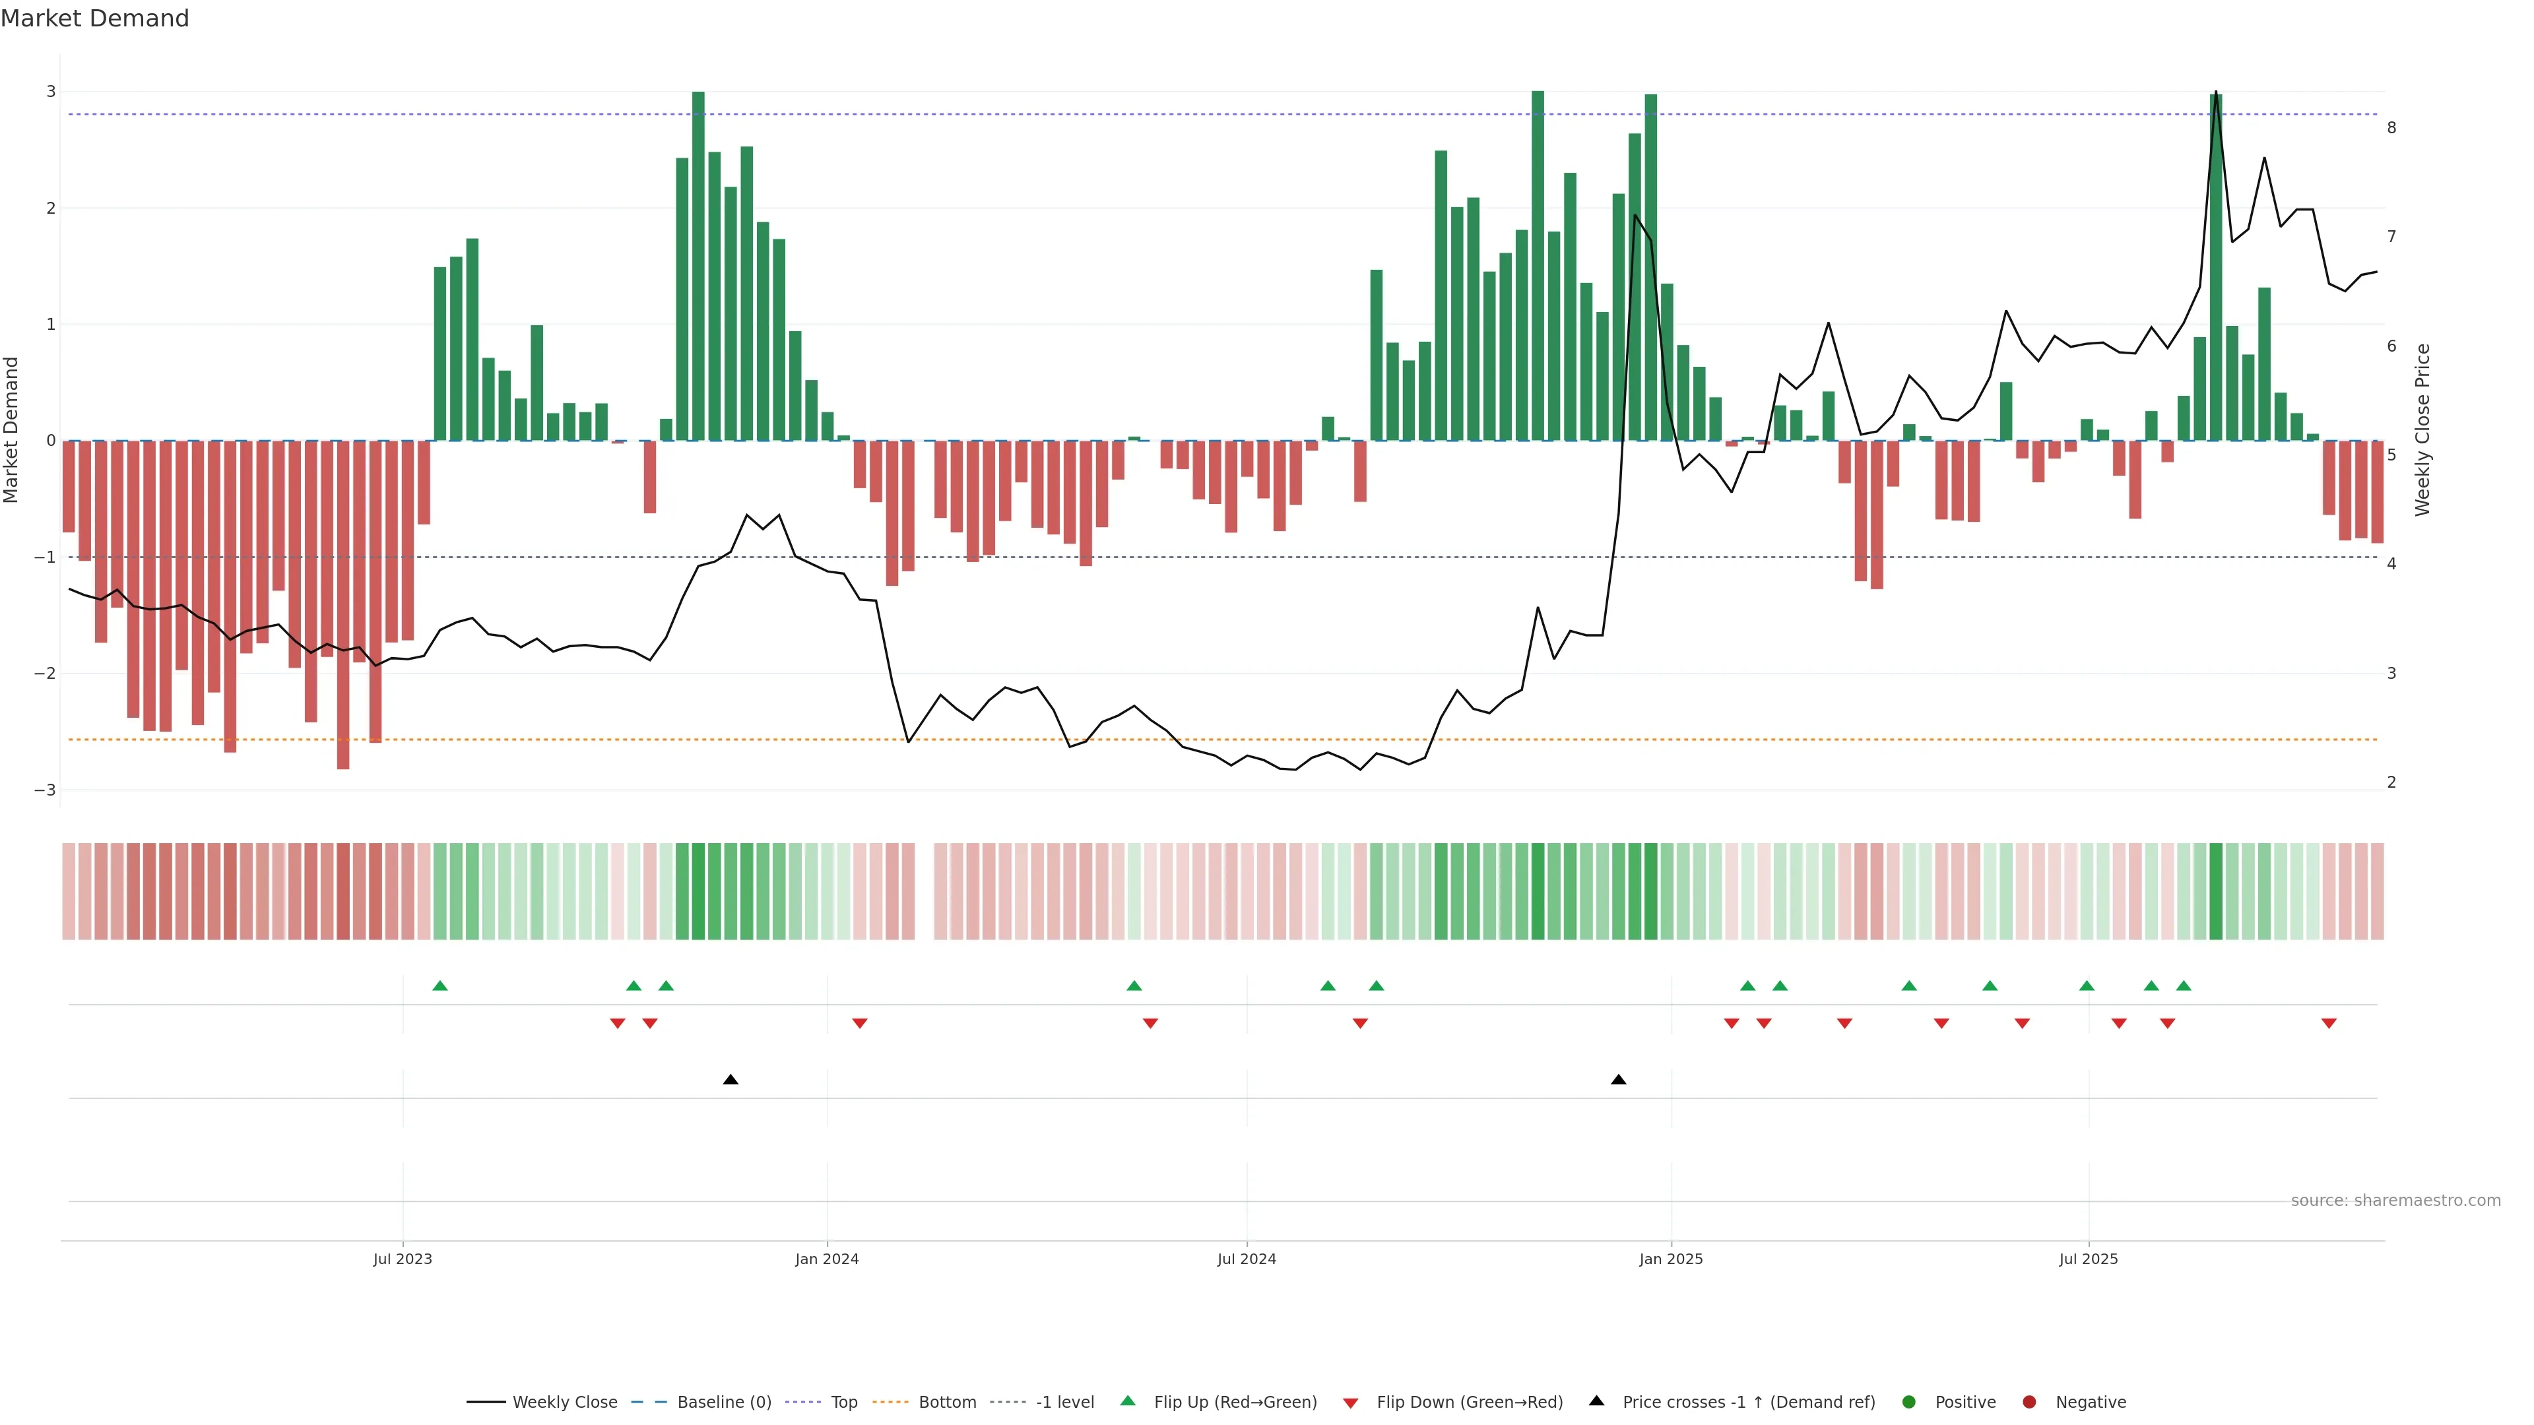The height and width of the screenshot is (1425, 2534).
Task: Click the Positive green circle legend icon
Action: [1909, 1401]
